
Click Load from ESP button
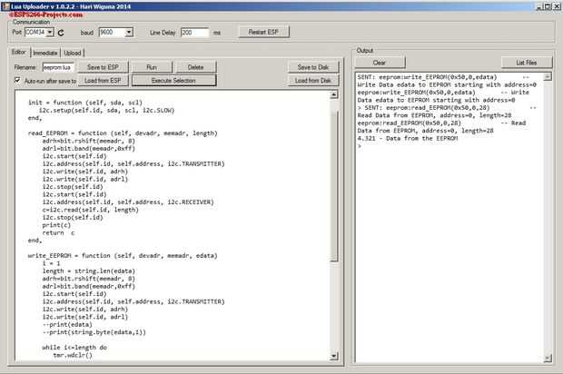[103, 81]
